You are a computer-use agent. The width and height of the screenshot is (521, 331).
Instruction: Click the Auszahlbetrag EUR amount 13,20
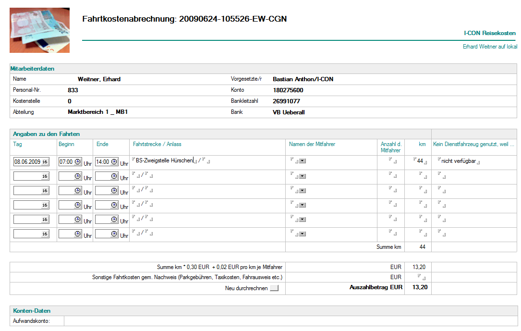coord(420,287)
